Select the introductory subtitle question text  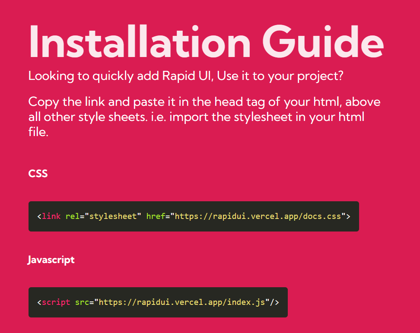pyautogui.click(x=186, y=76)
